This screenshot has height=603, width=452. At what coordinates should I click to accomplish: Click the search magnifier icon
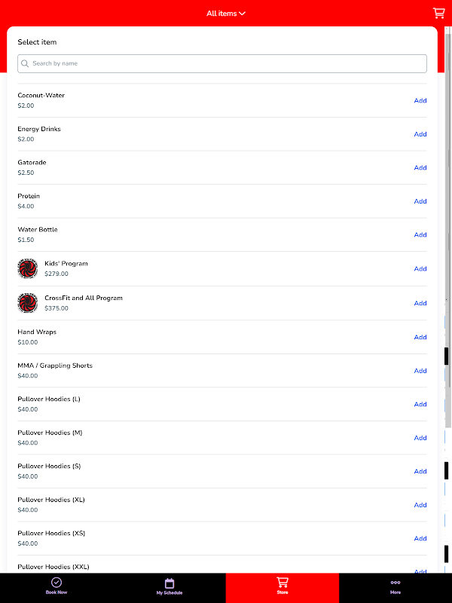(x=25, y=63)
